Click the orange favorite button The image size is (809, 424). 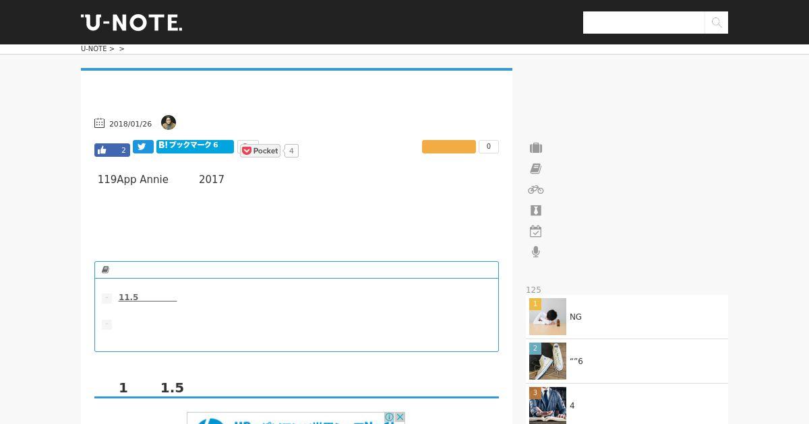(x=449, y=147)
